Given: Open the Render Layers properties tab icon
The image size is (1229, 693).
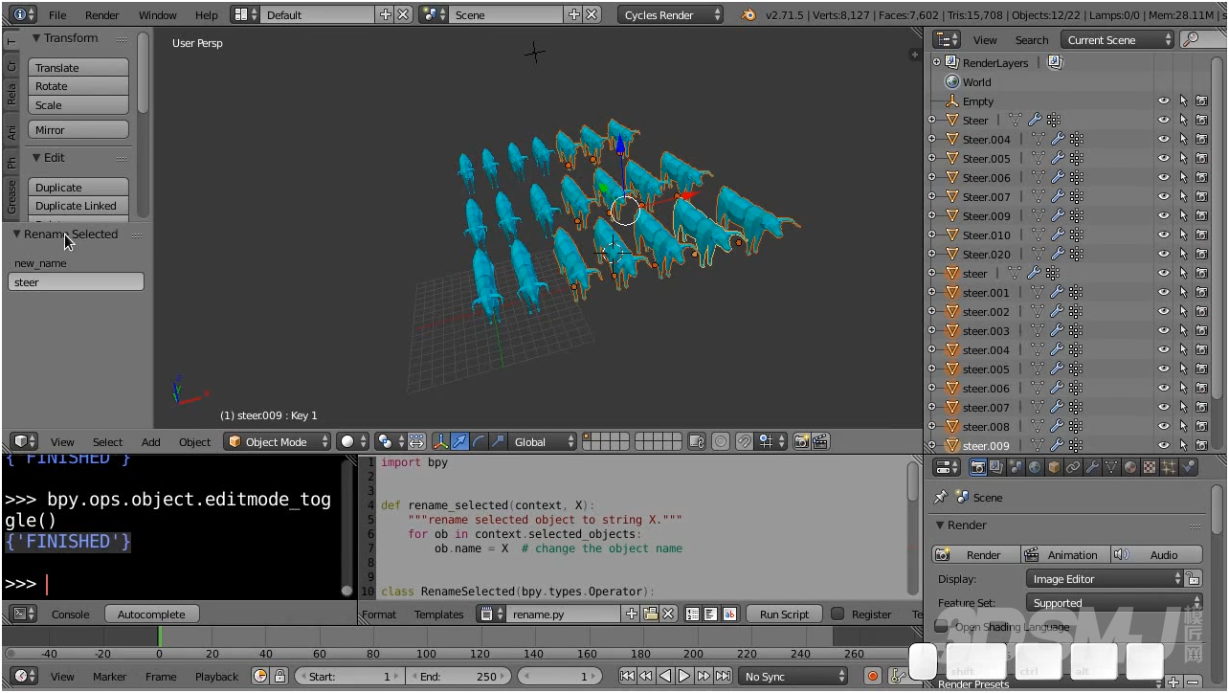Looking at the screenshot, I should [x=996, y=467].
